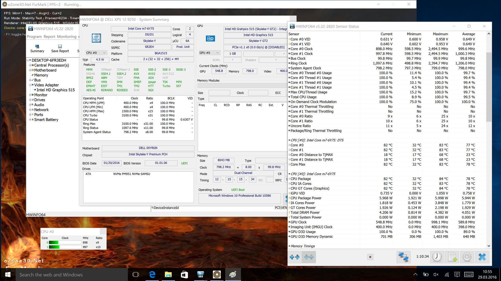Expand the Central Processor(s) tree node
This screenshot has width=501, height=281.
coord(30,65)
